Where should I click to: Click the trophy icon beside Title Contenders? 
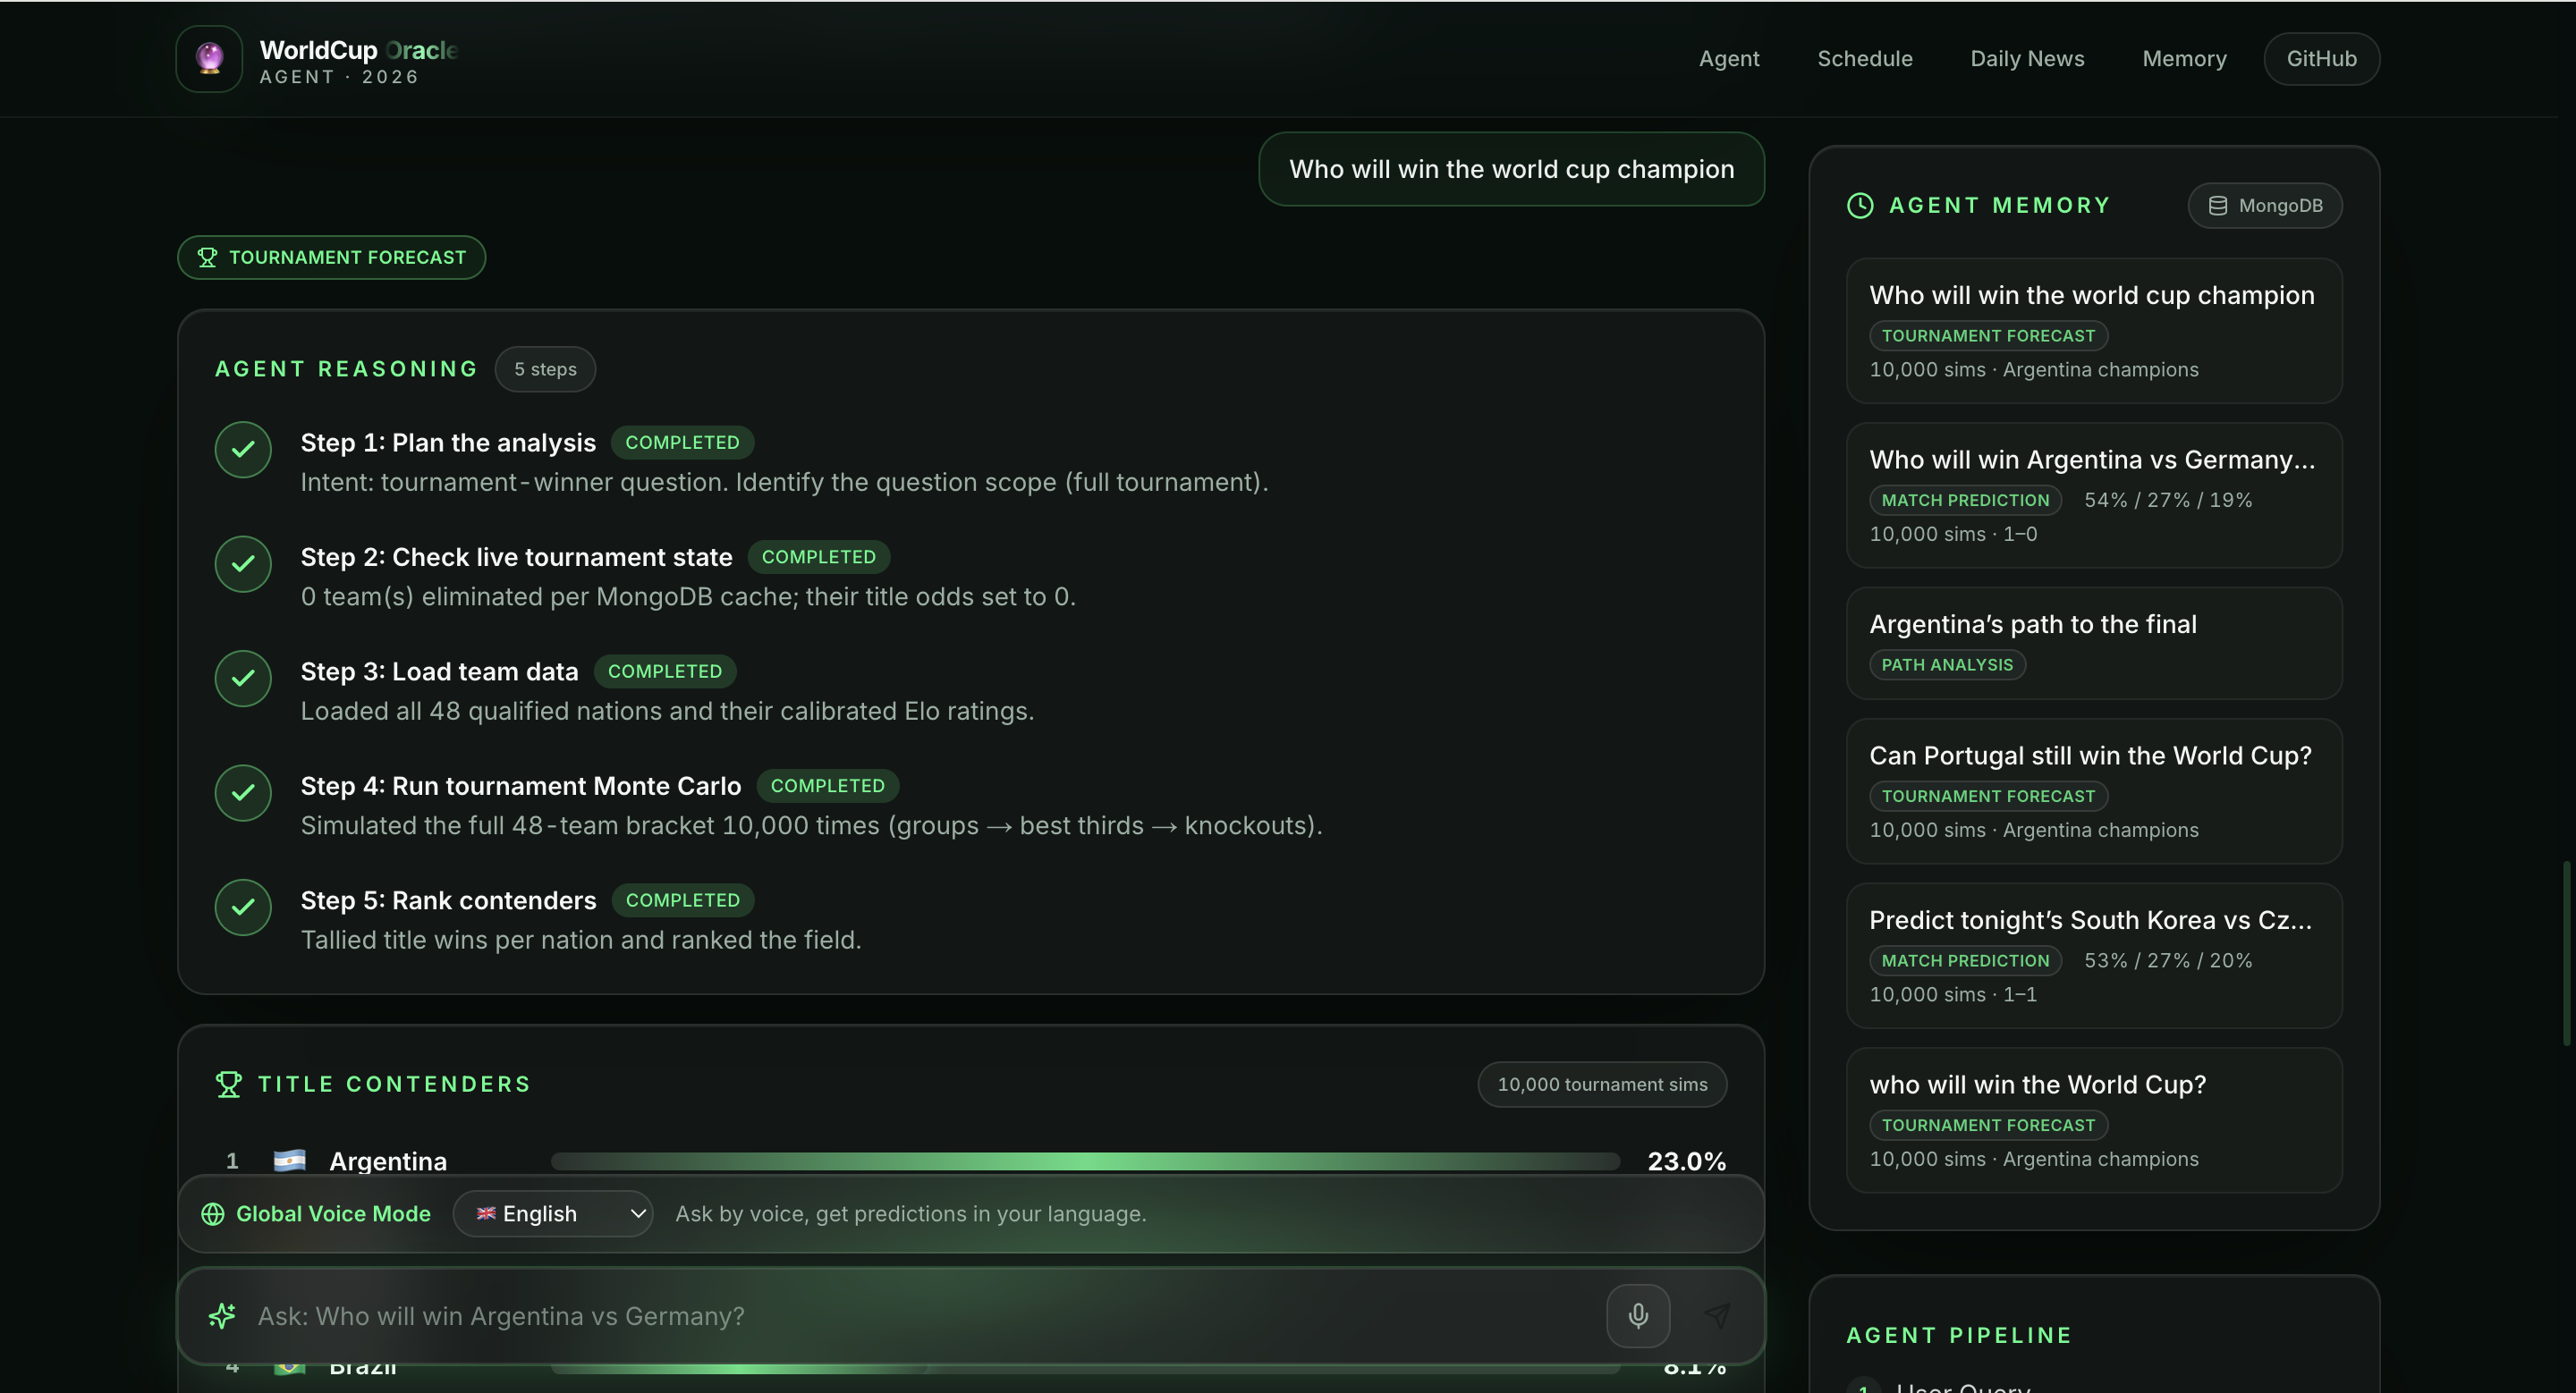229,1085
